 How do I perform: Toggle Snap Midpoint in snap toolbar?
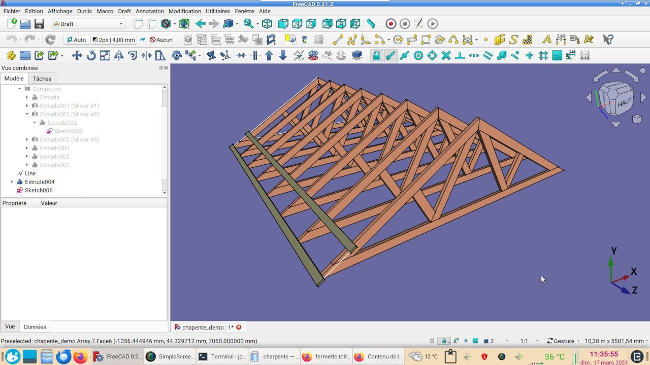pyautogui.click(x=404, y=55)
